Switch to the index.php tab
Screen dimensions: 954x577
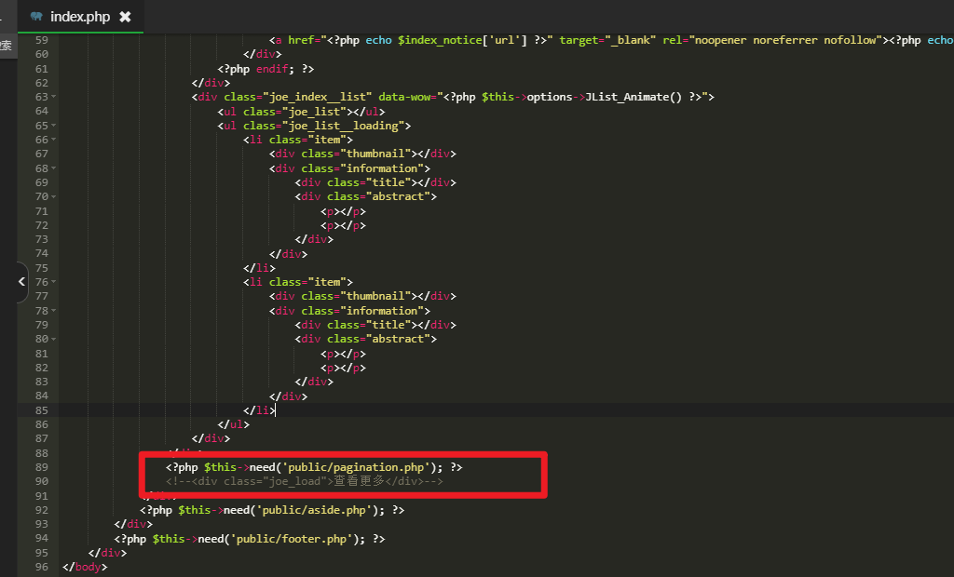[79, 17]
